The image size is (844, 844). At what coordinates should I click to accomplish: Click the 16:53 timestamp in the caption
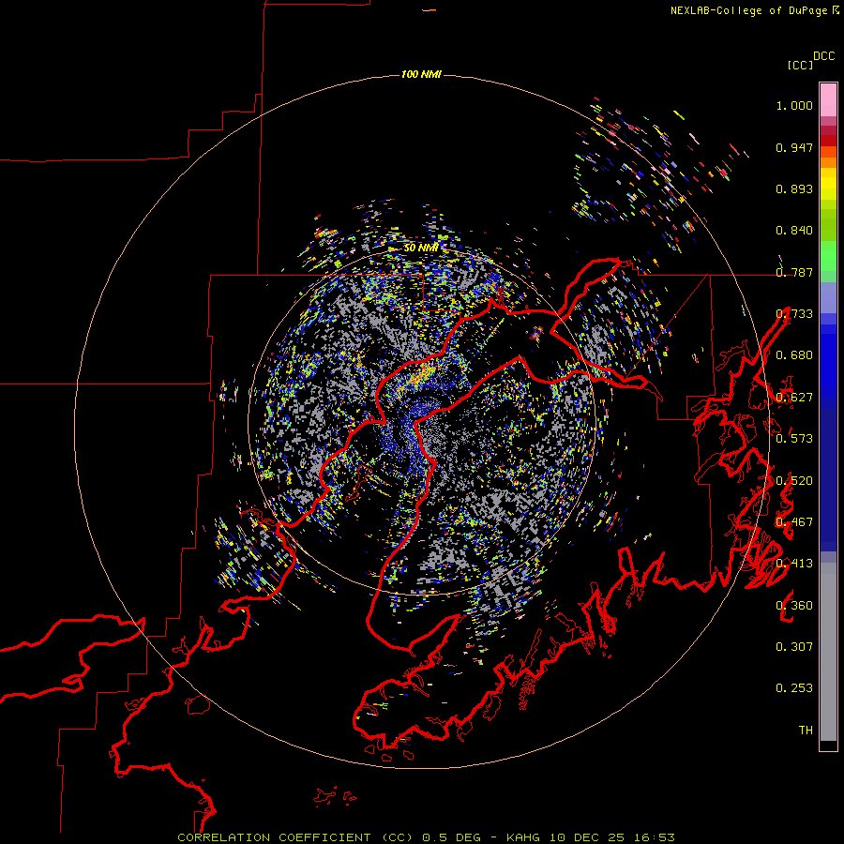[654, 837]
